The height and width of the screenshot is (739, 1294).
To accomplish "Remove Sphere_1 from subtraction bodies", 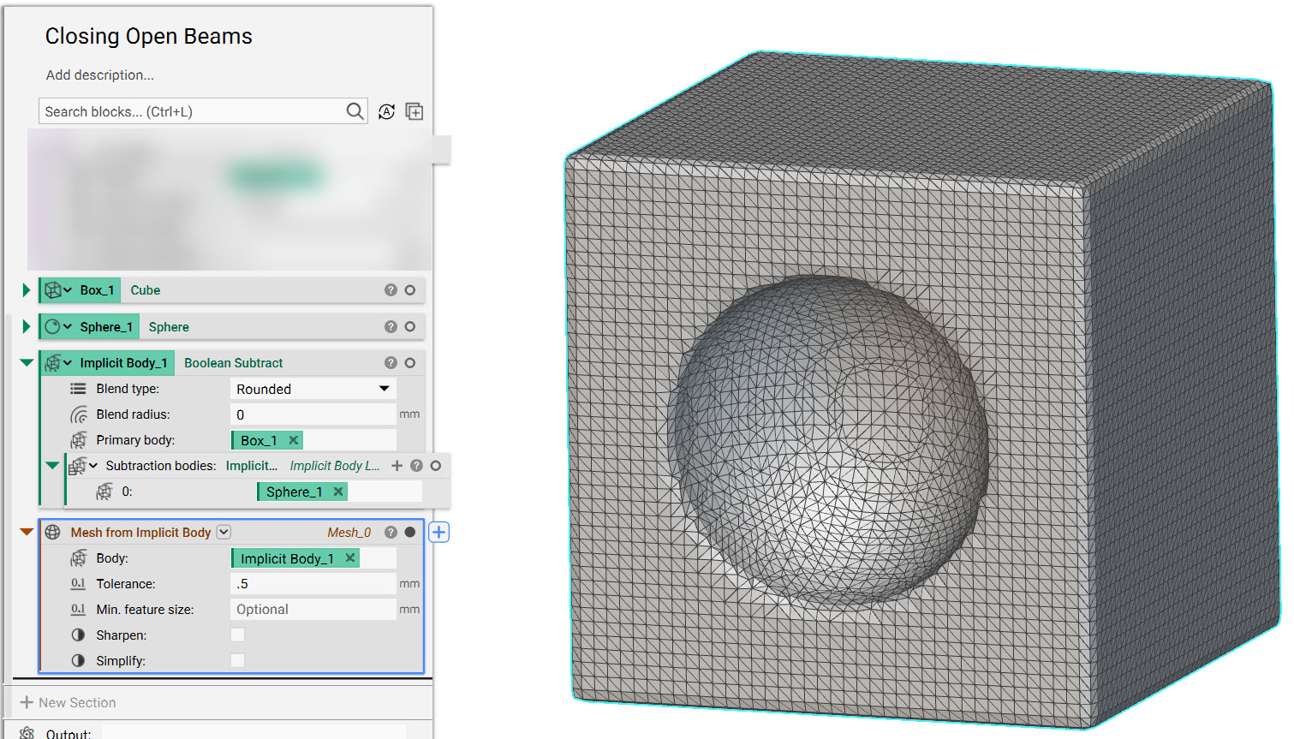I will tap(338, 492).
